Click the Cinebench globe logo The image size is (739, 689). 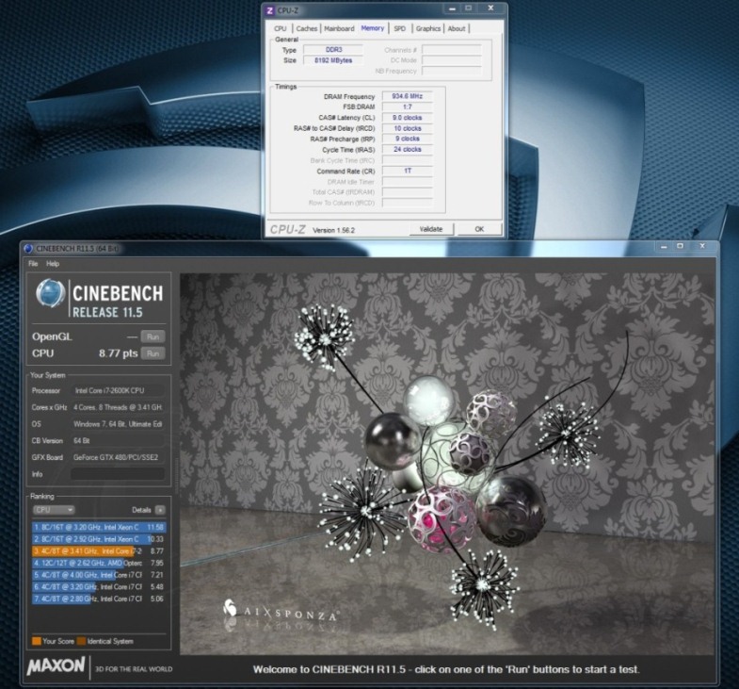(x=51, y=293)
